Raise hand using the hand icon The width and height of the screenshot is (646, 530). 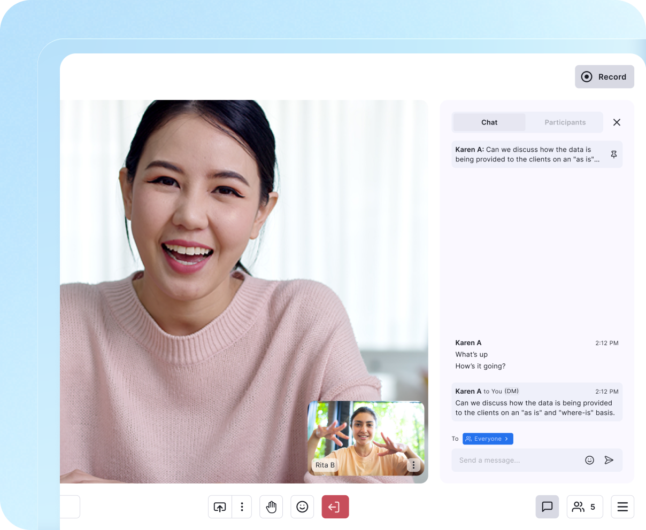pyautogui.click(x=271, y=507)
